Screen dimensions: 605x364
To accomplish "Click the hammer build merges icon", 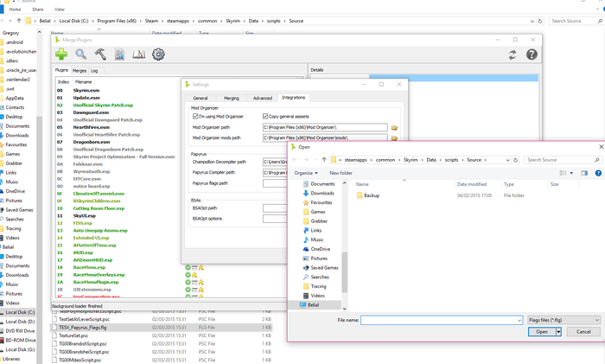I will coord(100,54).
